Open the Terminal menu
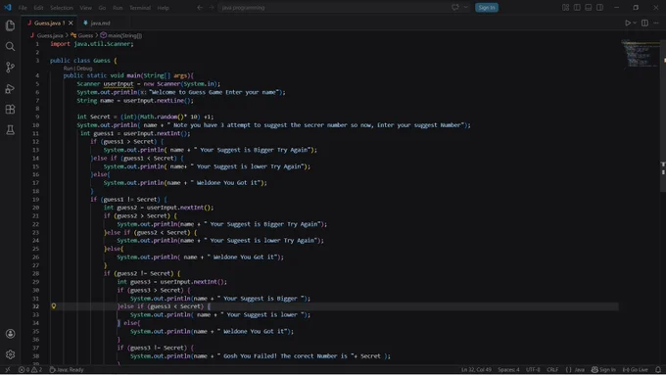The height and width of the screenshot is (375, 666). [x=140, y=8]
